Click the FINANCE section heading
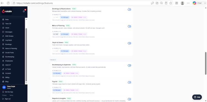 (53, 60)
